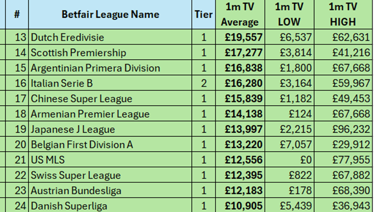Click Argentinian Primera Division league name
This screenshot has width=374, height=212.
95,68
